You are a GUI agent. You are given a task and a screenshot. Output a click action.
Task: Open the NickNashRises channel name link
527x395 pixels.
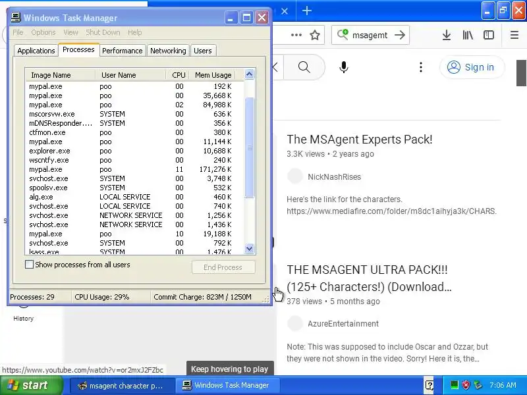coord(334,176)
